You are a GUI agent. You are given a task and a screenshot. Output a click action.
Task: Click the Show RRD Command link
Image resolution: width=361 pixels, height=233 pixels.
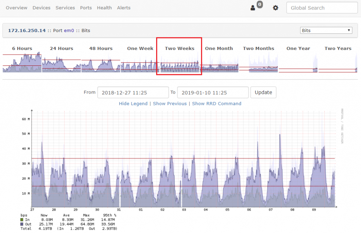pos(217,103)
